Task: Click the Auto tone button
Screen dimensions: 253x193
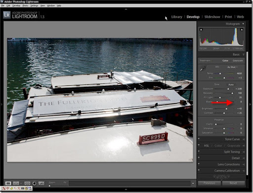Action: (x=231, y=84)
